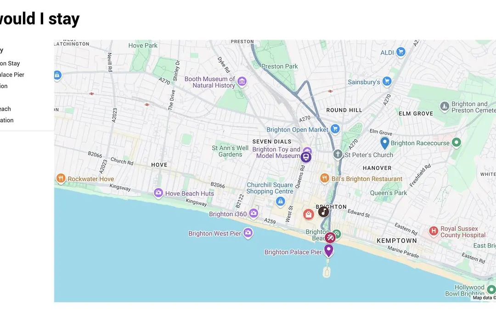Image resolution: width=496 pixels, height=322 pixels.
Task: Click the Churchill Square shopping bag icon
Action: pos(280,201)
